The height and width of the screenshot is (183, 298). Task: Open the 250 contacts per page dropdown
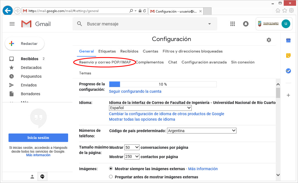click(x=132, y=156)
